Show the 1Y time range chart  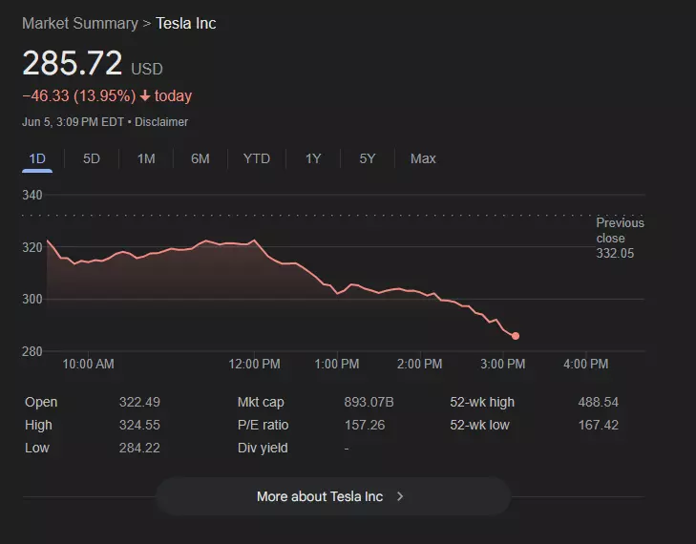[313, 158]
